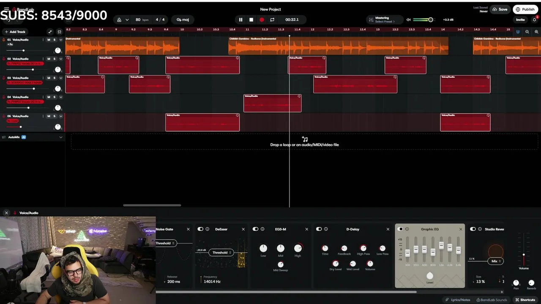Solo track 05 Voice/Audio
The height and width of the screenshot is (304, 541).
click(54, 116)
